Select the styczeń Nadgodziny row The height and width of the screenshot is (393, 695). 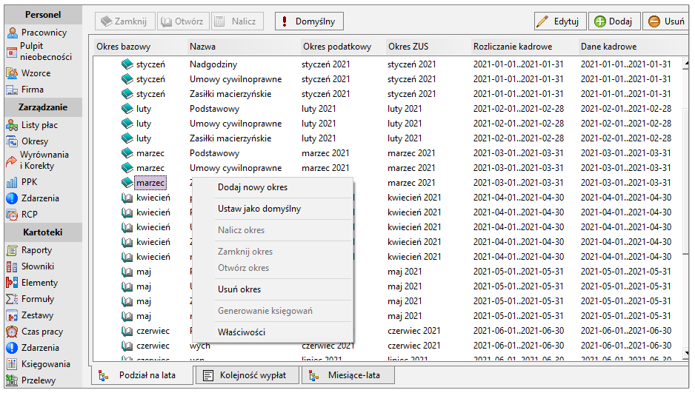pos(390,64)
